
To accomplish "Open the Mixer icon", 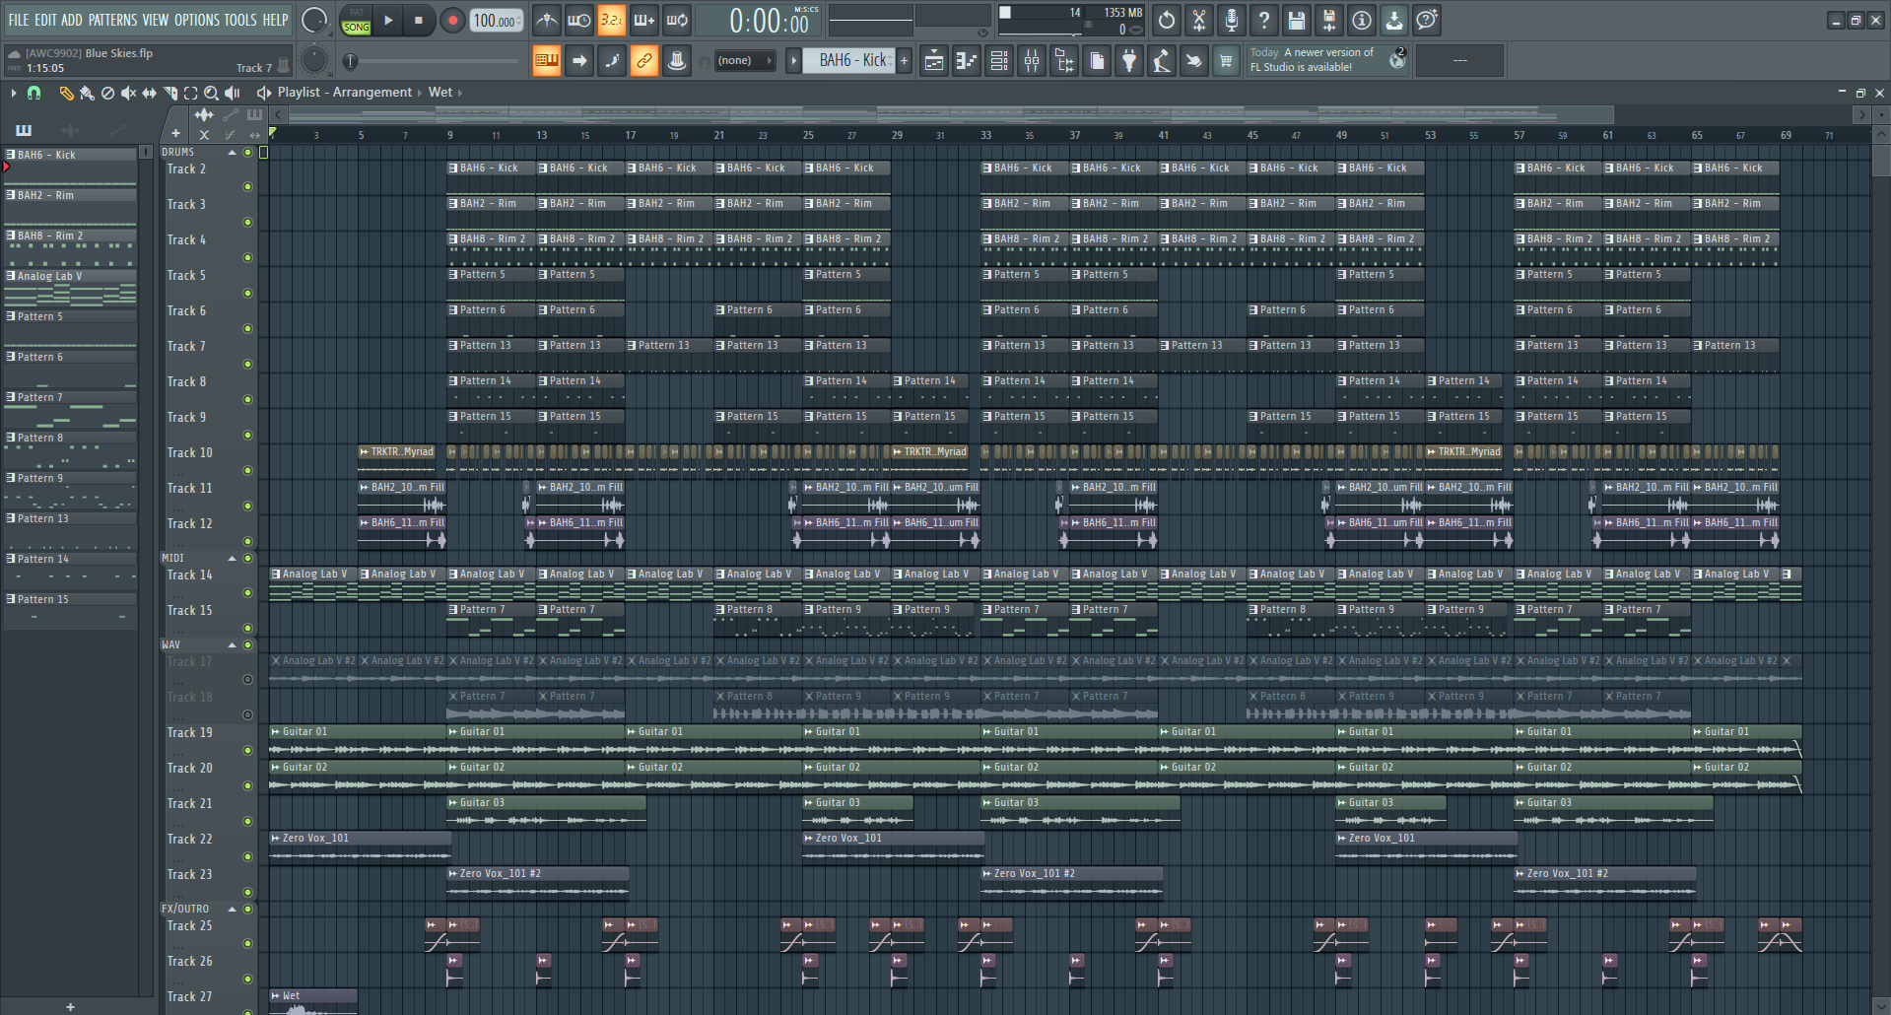I will [1032, 61].
